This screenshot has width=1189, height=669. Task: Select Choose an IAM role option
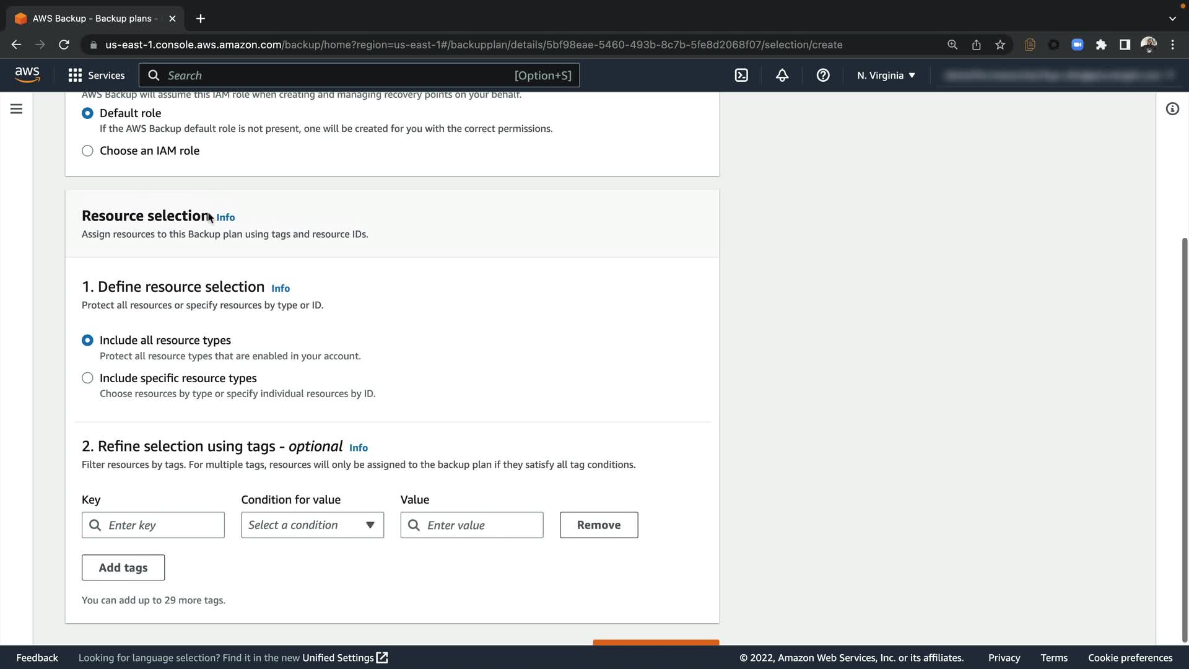87,151
